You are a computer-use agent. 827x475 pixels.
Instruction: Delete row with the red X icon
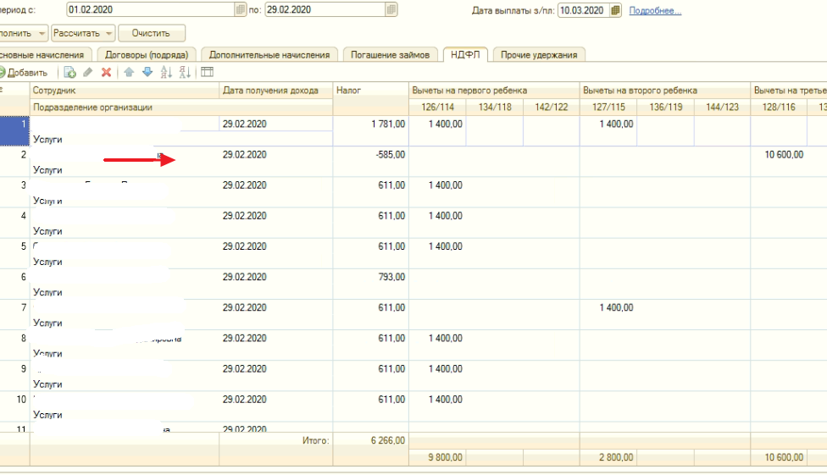point(106,73)
